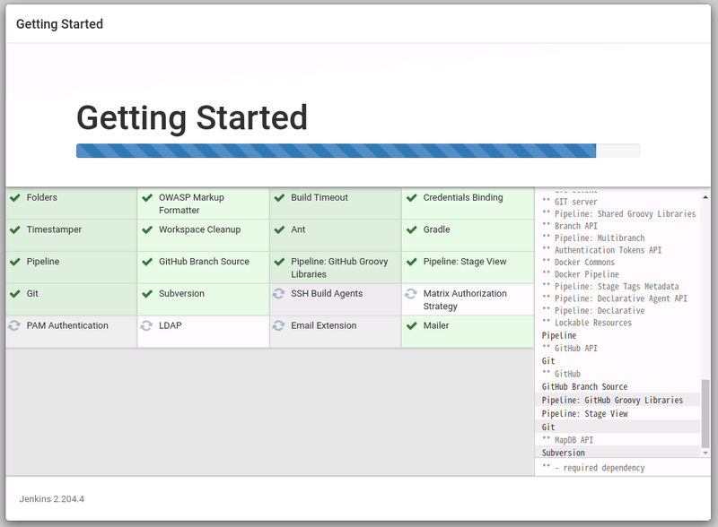718x527 pixels.
Task: Click the pending sync icon next to LDAP
Action: click(147, 325)
